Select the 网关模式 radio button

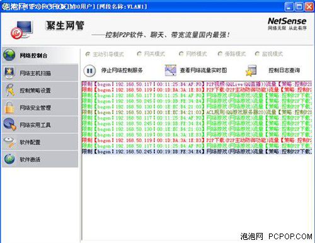pyautogui.click(x=139, y=54)
